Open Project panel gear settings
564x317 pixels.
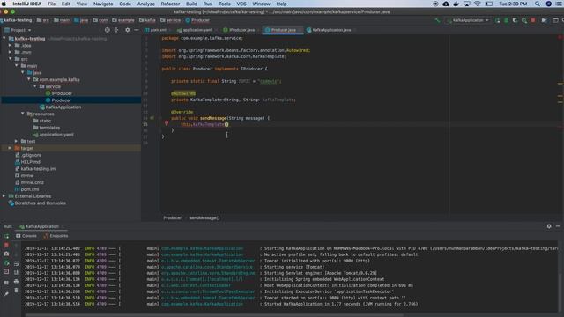[127, 30]
